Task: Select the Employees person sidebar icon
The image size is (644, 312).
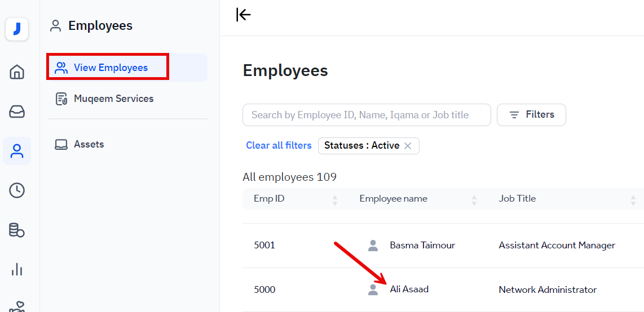Action: (x=17, y=151)
